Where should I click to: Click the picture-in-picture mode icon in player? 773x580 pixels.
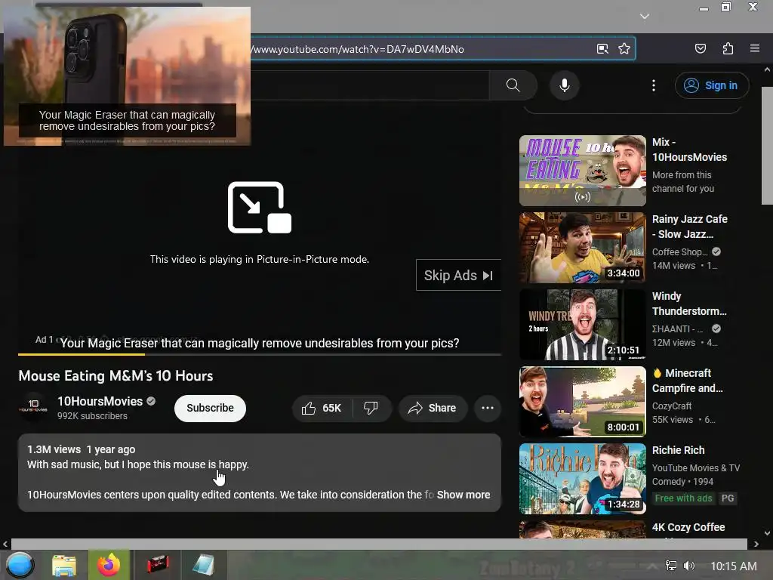(x=260, y=208)
